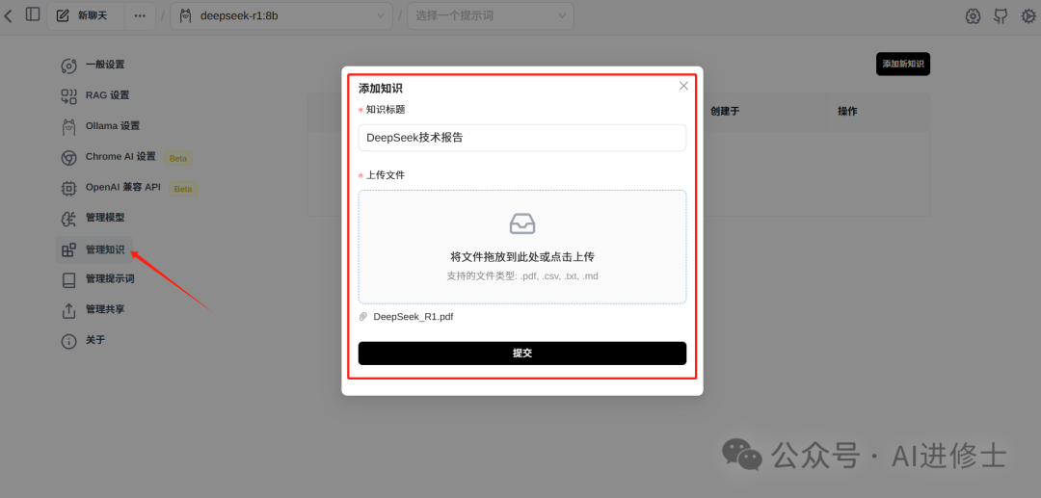Click the Beta tag beside OpenAI API
Viewport: 1041px width, 498px height.
[x=183, y=189]
